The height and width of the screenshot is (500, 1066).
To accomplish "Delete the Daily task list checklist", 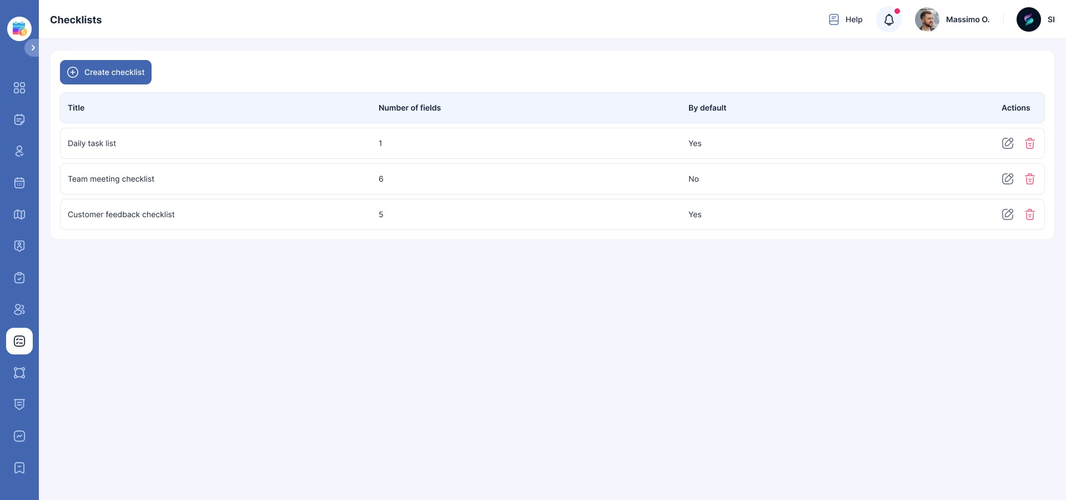I will [1029, 143].
